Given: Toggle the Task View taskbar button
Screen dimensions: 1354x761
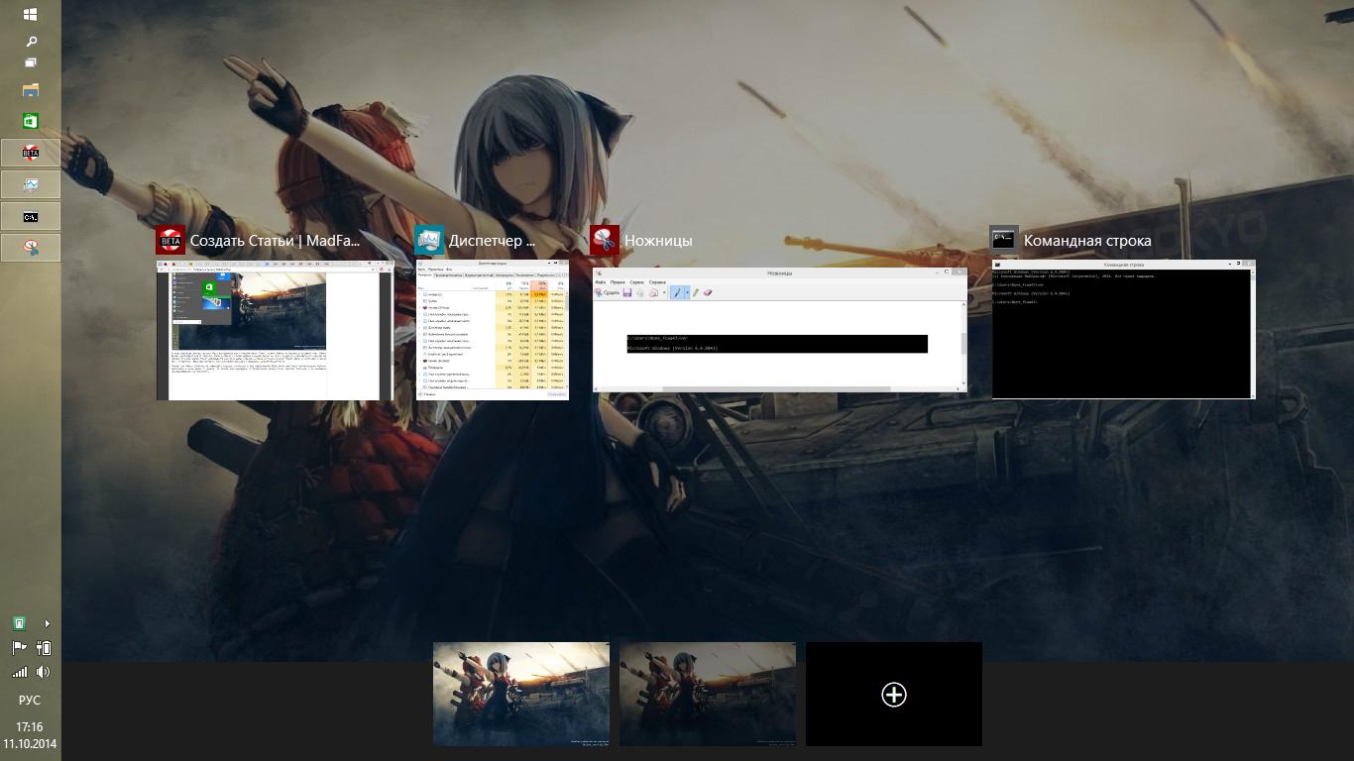Looking at the screenshot, I should (x=31, y=63).
